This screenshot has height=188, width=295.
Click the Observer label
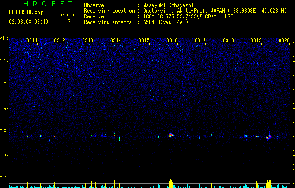95,5
